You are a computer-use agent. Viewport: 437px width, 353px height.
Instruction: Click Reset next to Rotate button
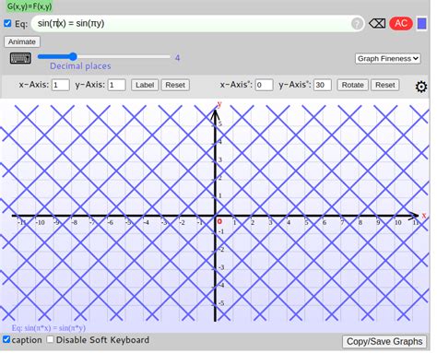[x=385, y=85]
